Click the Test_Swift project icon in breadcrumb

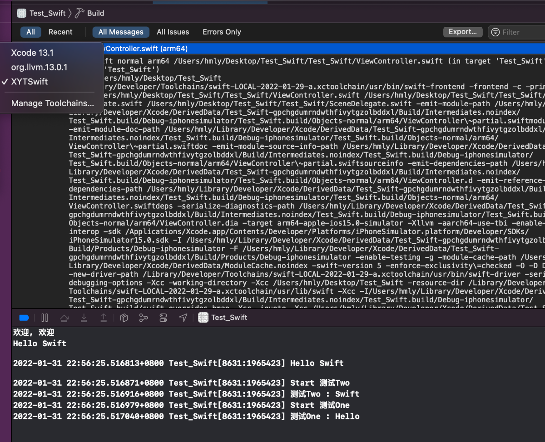point(21,13)
